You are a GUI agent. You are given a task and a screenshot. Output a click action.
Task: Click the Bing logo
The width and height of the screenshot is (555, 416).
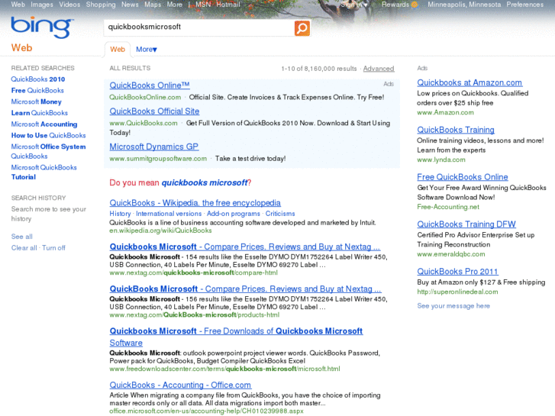pyautogui.click(x=42, y=27)
